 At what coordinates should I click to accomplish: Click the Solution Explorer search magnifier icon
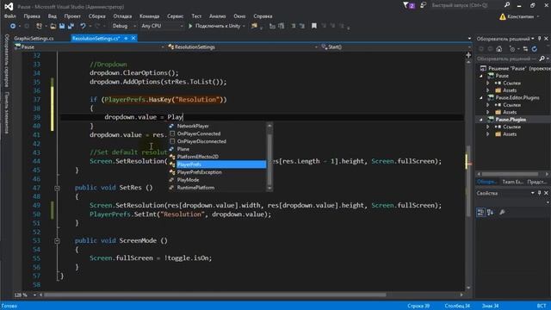542,59
